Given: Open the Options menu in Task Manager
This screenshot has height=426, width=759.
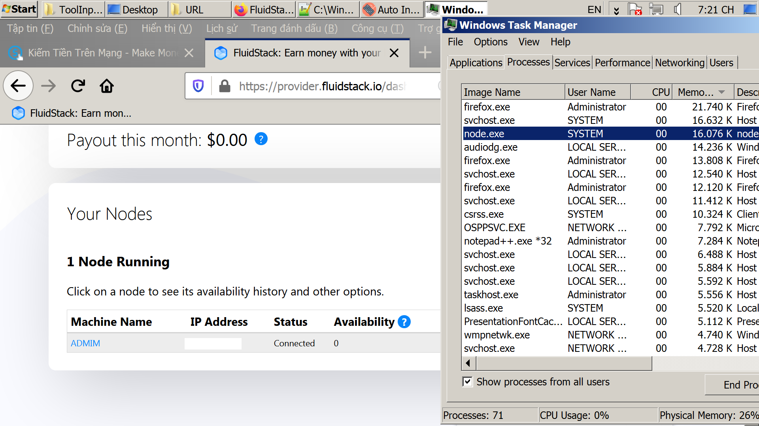Looking at the screenshot, I should 490,42.
